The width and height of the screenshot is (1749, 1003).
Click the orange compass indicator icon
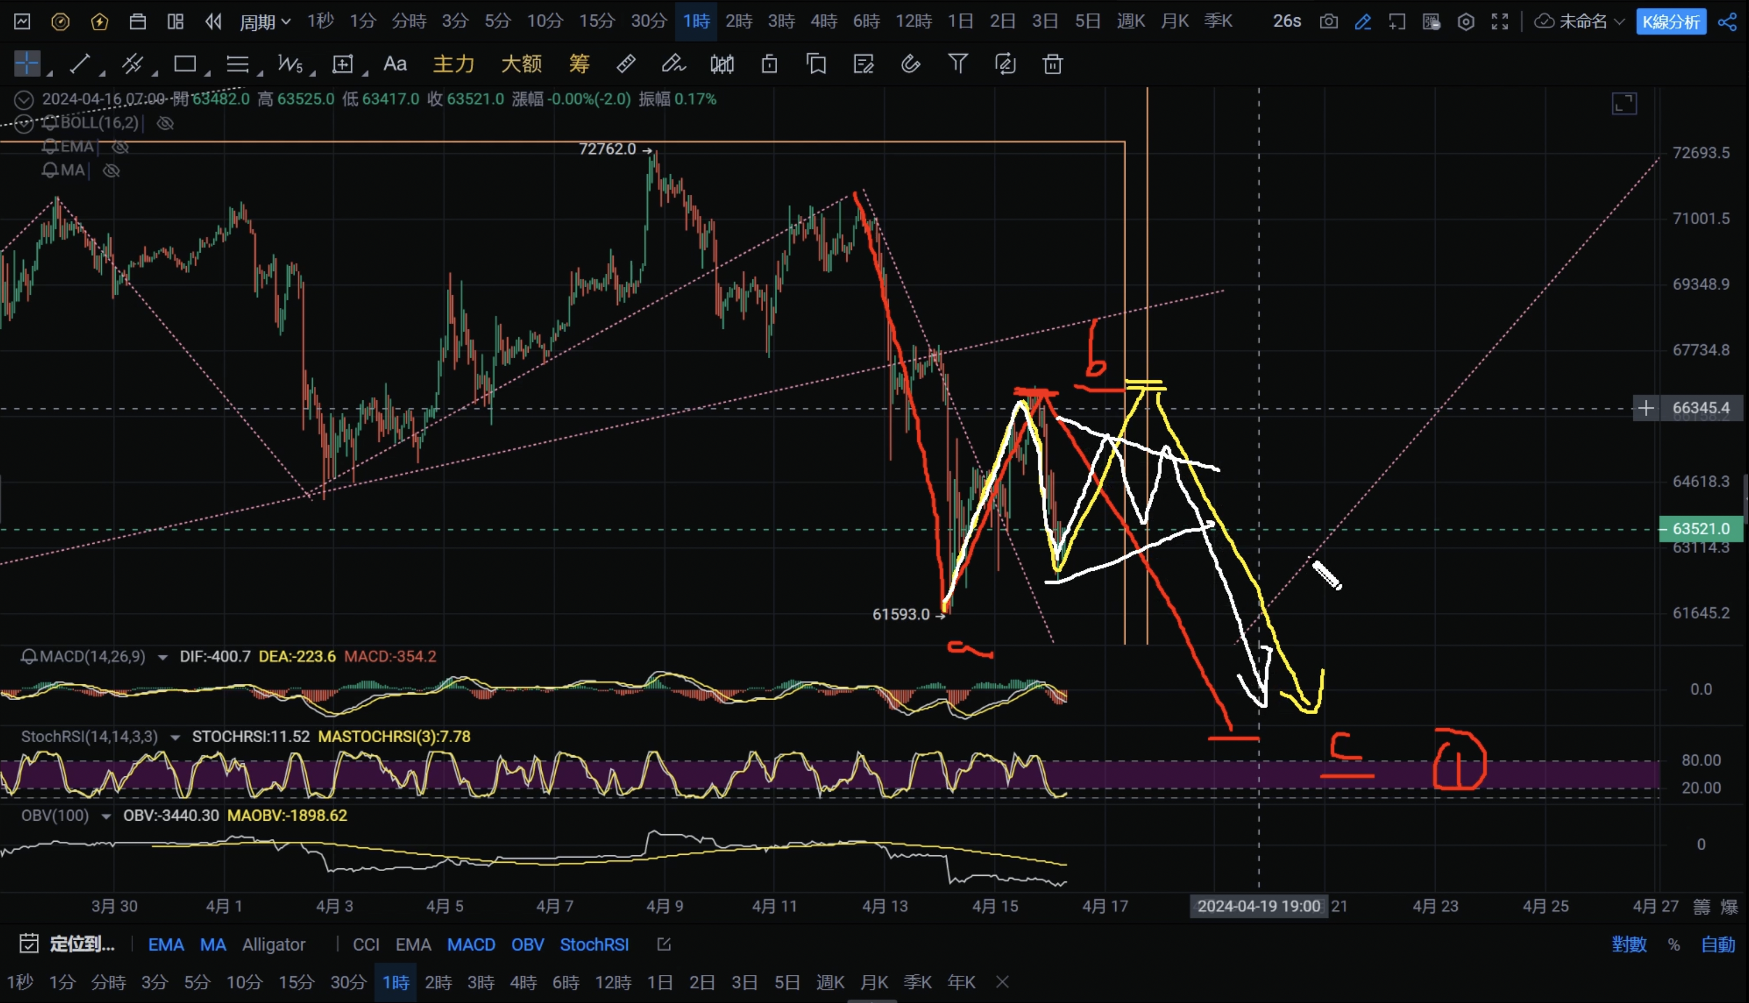click(61, 21)
